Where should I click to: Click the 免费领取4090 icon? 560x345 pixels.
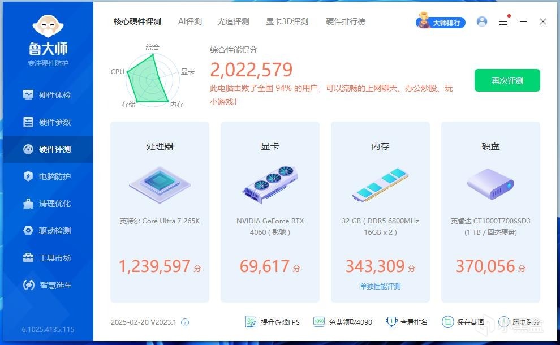[319, 322]
